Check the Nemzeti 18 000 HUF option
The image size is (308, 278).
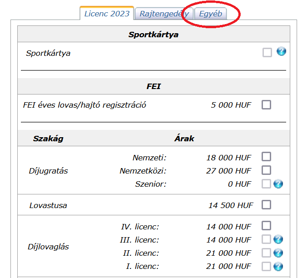[267, 157]
